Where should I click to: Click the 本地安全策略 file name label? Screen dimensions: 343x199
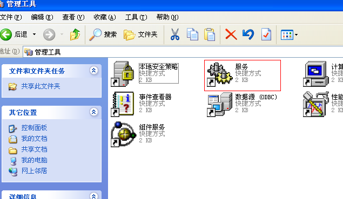[x=159, y=66]
